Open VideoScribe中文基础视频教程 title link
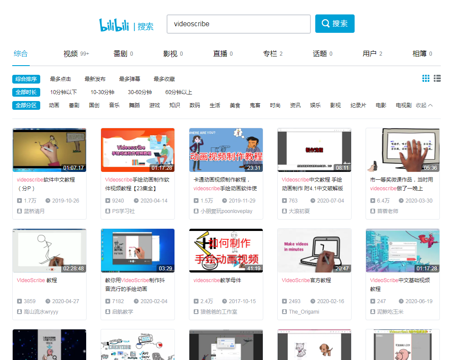This screenshot has height=360, width=453. pos(400,285)
